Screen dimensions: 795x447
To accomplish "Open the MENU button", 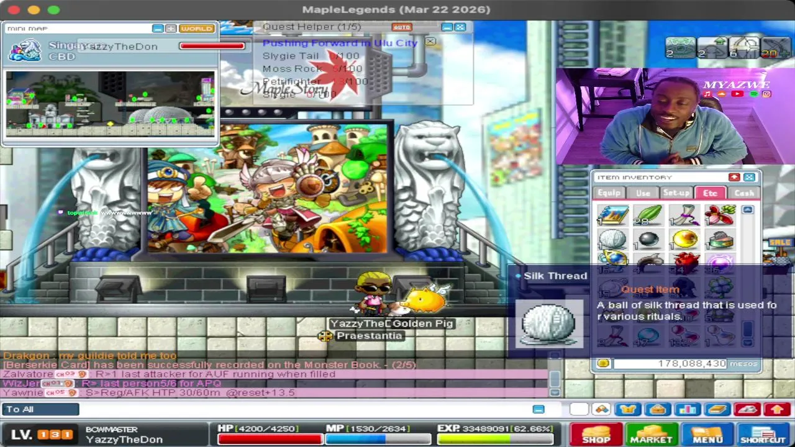I will tap(707, 434).
